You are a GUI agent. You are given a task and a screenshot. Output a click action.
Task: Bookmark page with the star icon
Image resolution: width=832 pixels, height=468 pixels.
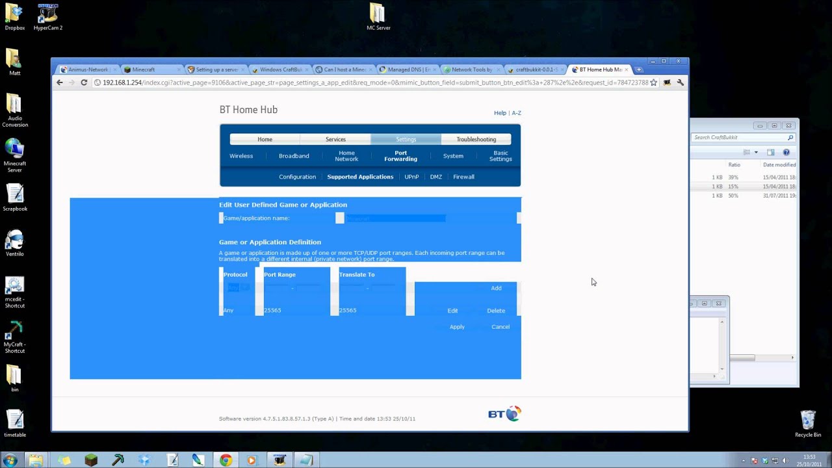pos(654,83)
